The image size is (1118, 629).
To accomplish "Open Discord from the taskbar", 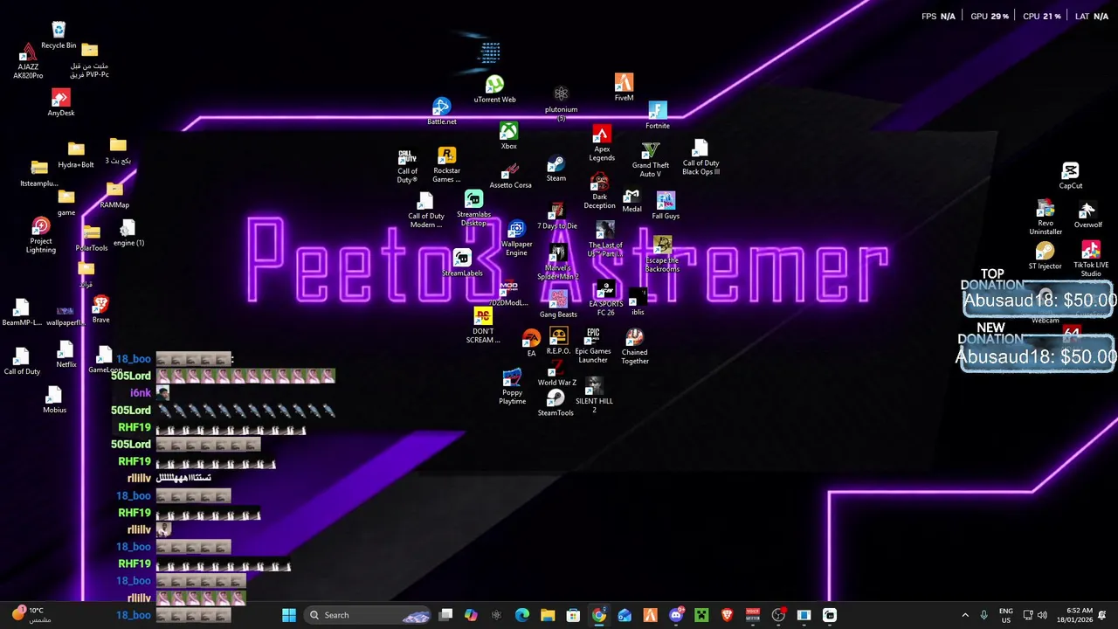I will pyautogui.click(x=676, y=615).
